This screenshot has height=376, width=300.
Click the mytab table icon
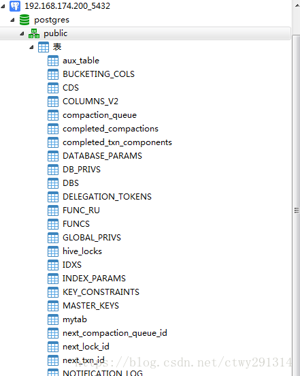53,319
